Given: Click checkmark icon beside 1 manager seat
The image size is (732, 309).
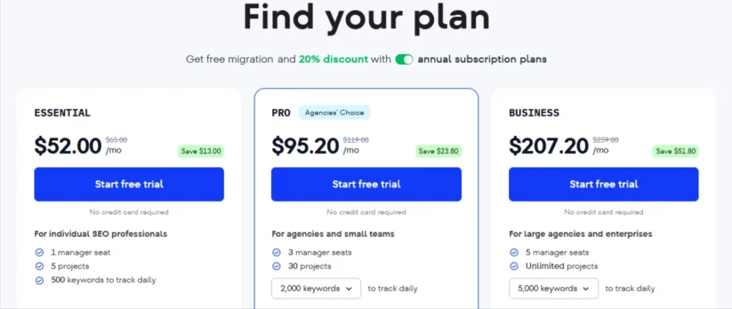Looking at the screenshot, I should [x=39, y=253].
